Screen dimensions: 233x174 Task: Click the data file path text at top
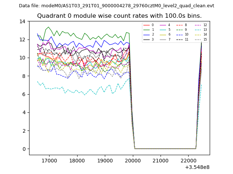(x=116, y=6)
